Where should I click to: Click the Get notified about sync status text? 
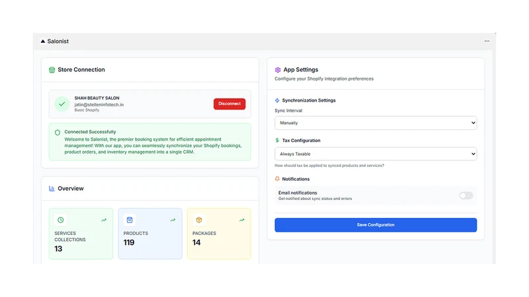(315, 199)
